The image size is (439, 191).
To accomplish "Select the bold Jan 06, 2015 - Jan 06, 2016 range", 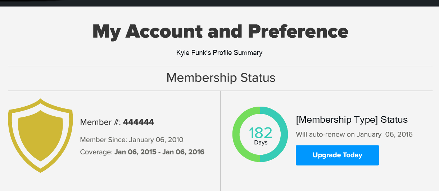I will pos(159,152).
